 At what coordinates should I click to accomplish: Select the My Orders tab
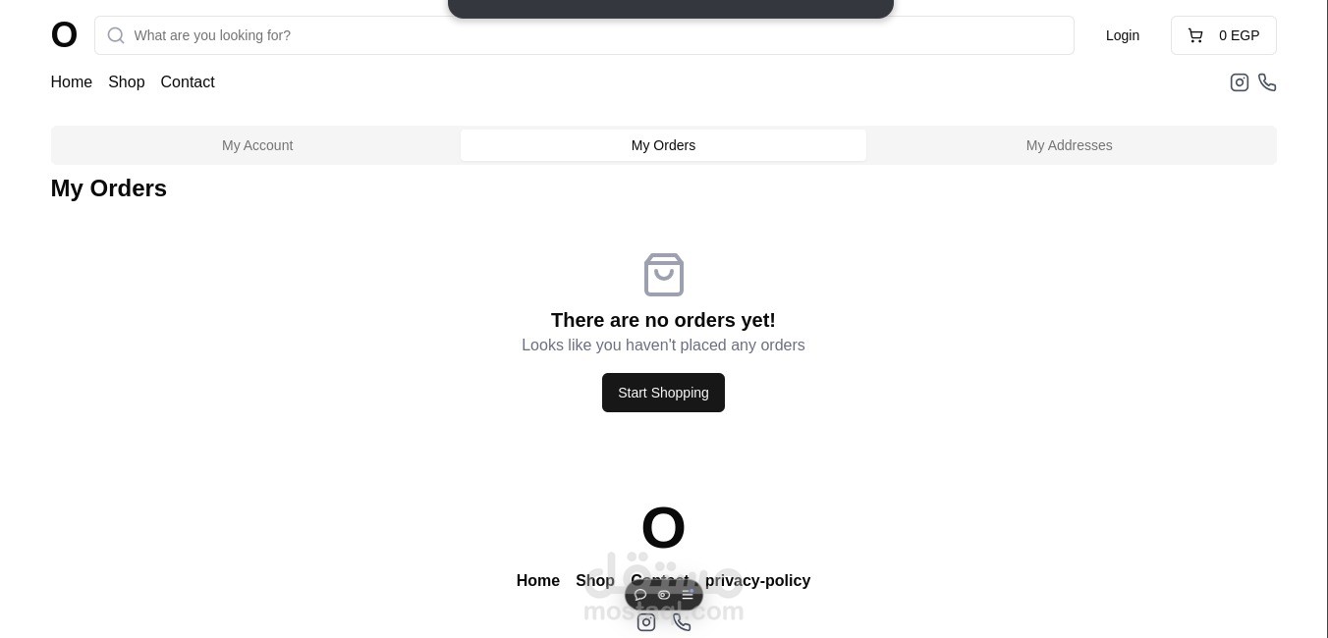(x=663, y=145)
